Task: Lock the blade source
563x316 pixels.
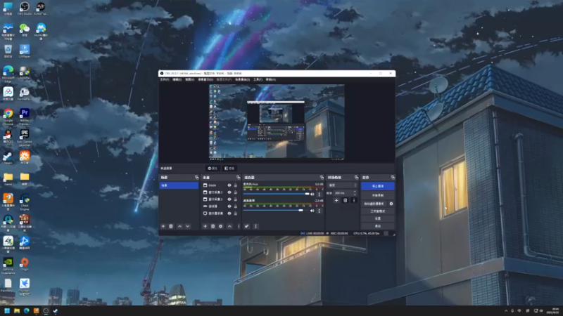Action: tap(236, 185)
